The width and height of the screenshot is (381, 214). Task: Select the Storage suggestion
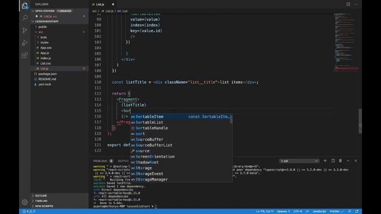181,168
